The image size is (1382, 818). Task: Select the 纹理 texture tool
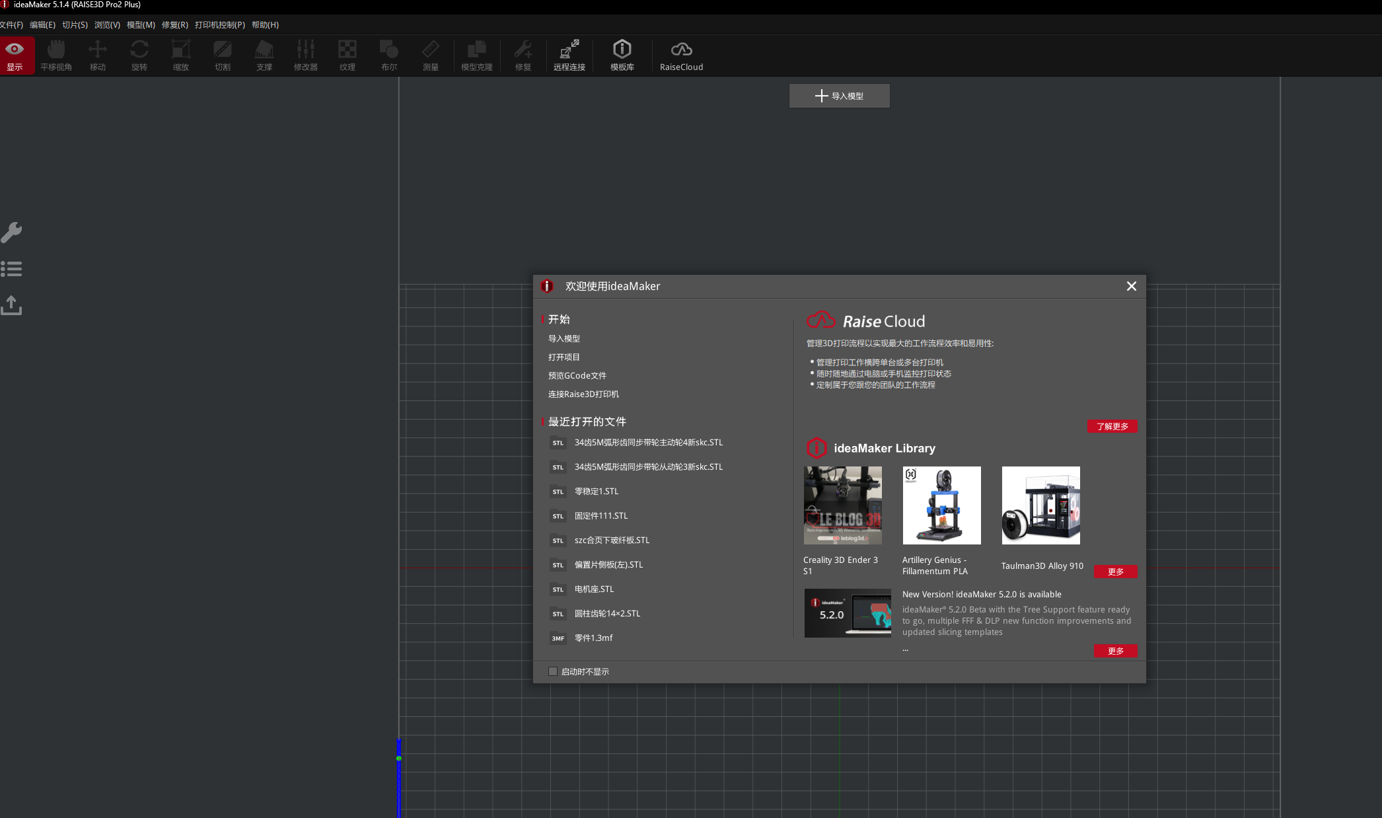click(347, 56)
